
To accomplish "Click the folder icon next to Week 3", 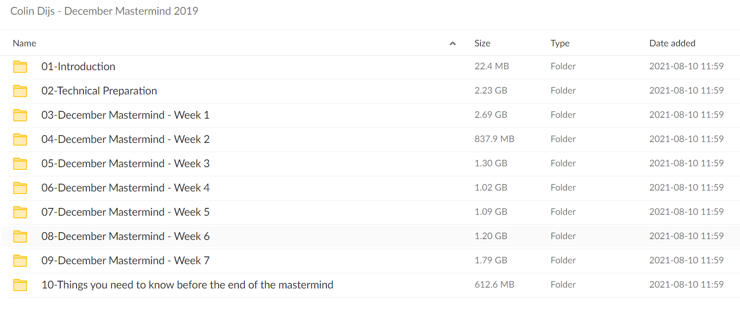I will 20,164.
